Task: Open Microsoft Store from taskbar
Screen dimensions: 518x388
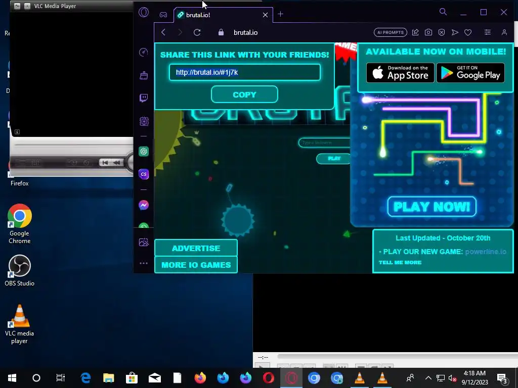Action: [x=132, y=378]
